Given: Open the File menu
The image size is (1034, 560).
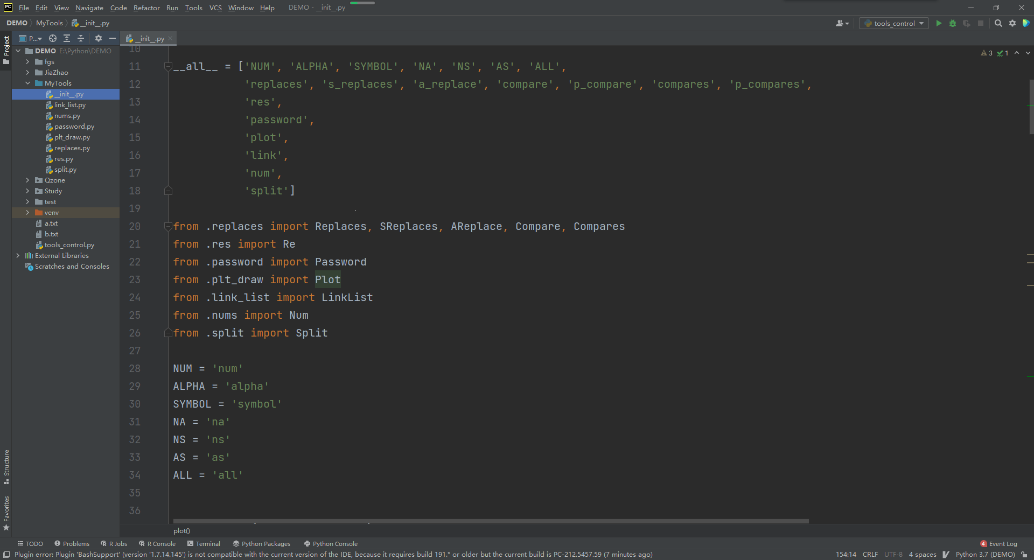Looking at the screenshot, I should (24, 8).
